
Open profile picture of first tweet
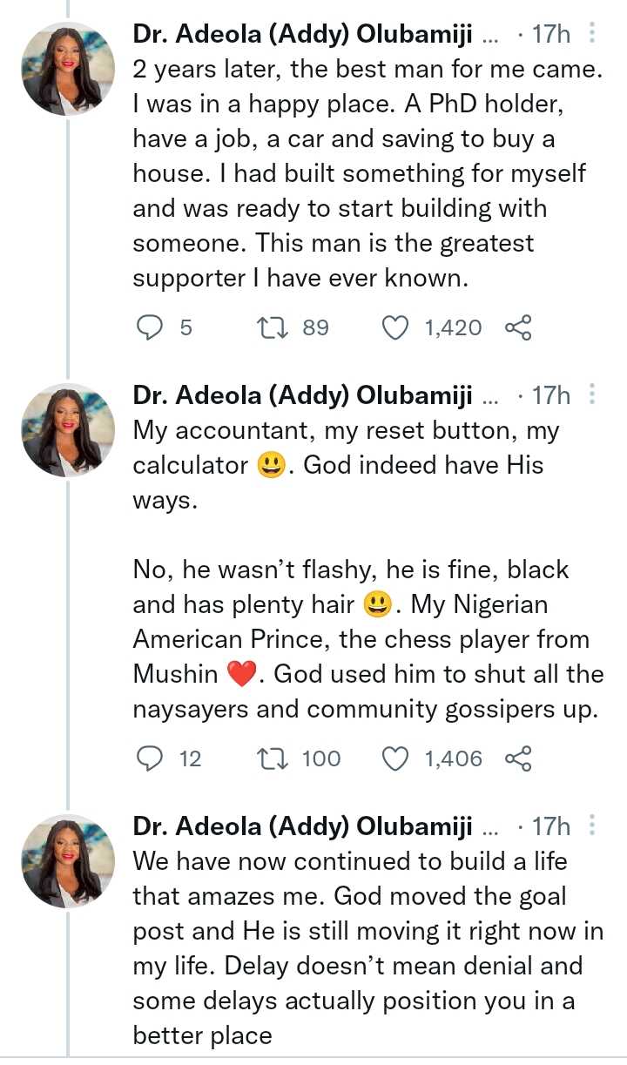tap(68, 70)
